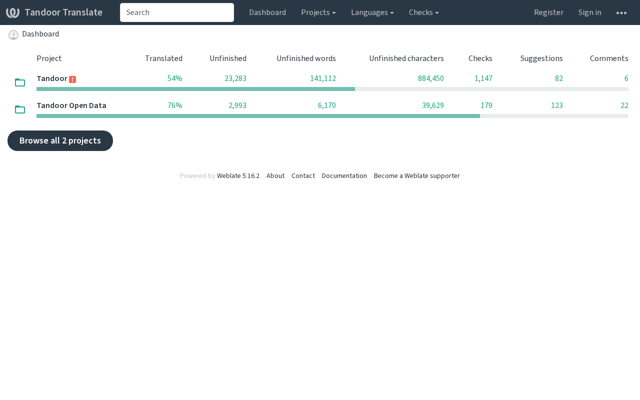The width and height of the screenshot is (640, 400).
Task: Click the Tandoor project folder icon
Action: tap(20, 82)
